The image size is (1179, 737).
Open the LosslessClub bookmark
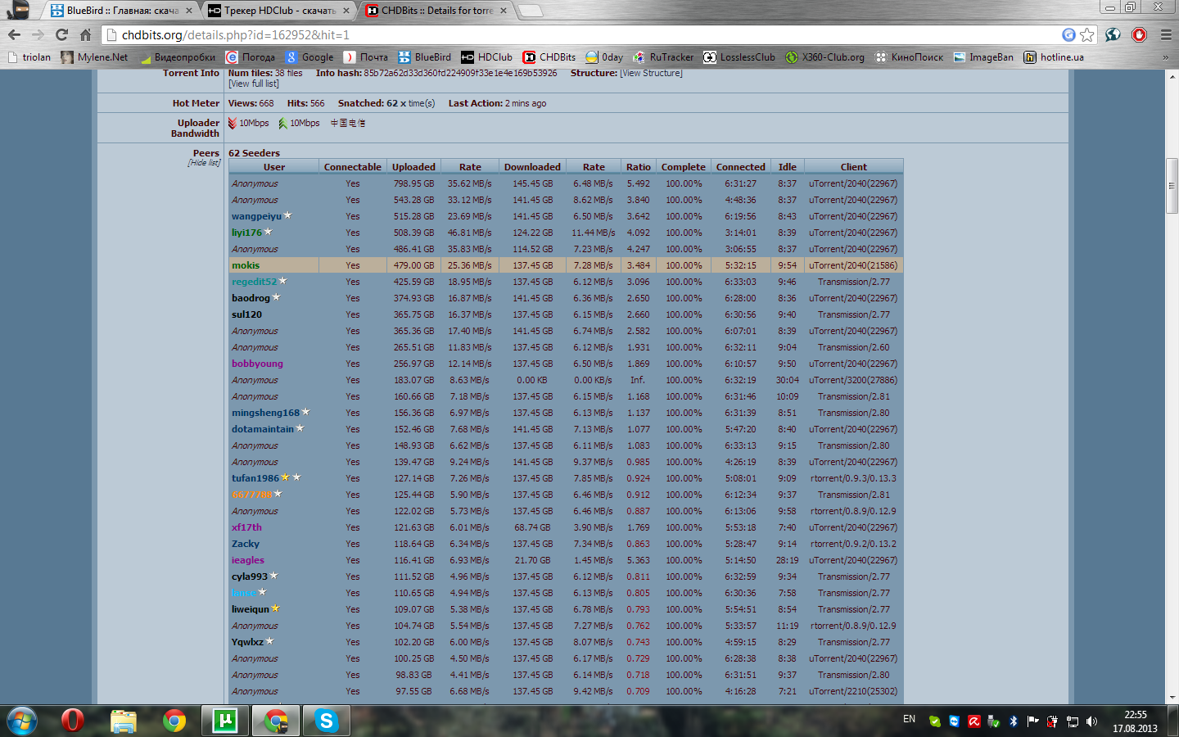click(x=739, y=57)
